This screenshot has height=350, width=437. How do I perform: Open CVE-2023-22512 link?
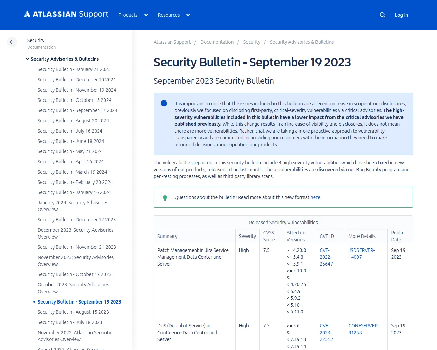[326, 333]
